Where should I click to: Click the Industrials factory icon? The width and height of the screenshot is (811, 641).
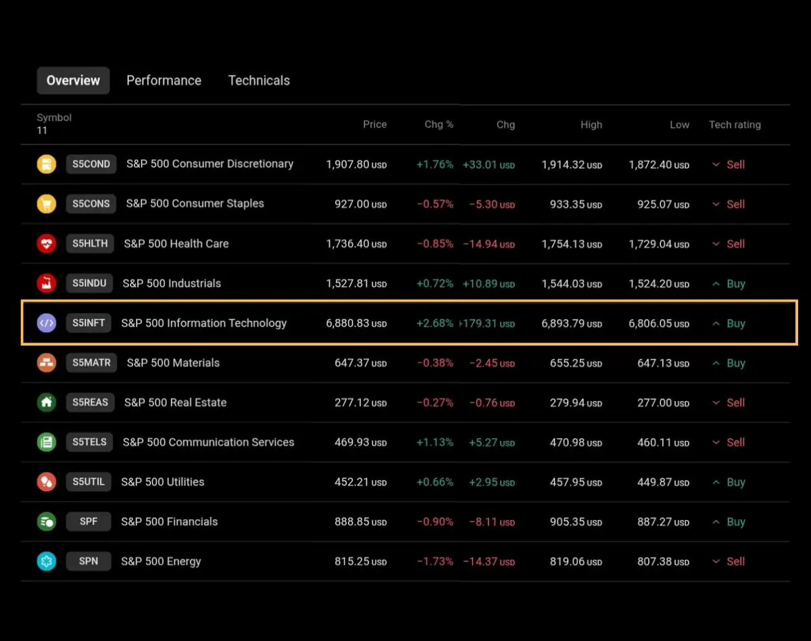(47, 283)
